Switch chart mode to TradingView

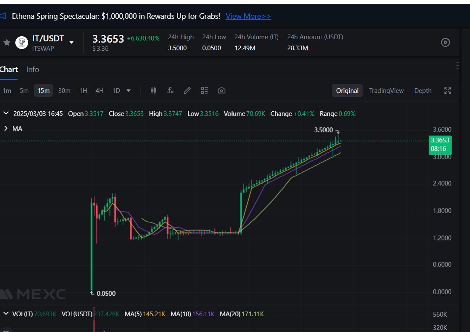coord(386,90)
